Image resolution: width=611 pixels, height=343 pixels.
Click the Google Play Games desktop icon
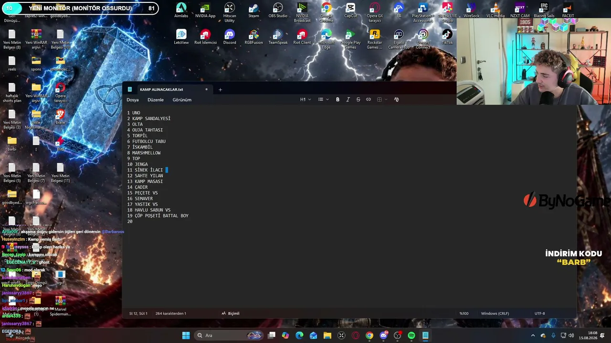click(x=350, y=39)
